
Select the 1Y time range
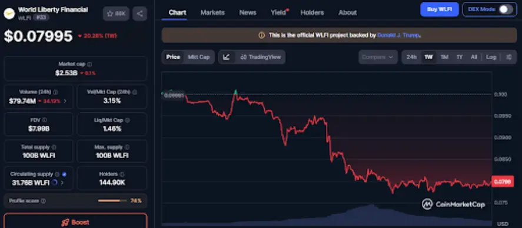pos(460,57)
